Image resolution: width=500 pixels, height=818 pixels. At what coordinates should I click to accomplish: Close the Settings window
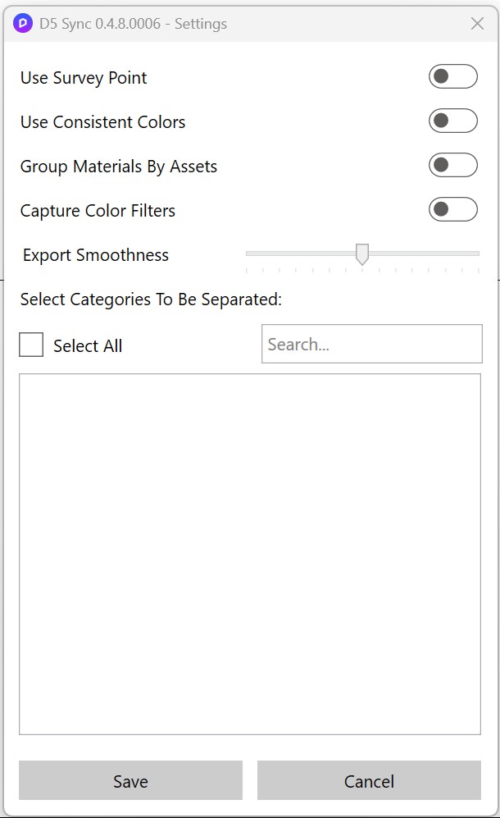tap(477, 24)
